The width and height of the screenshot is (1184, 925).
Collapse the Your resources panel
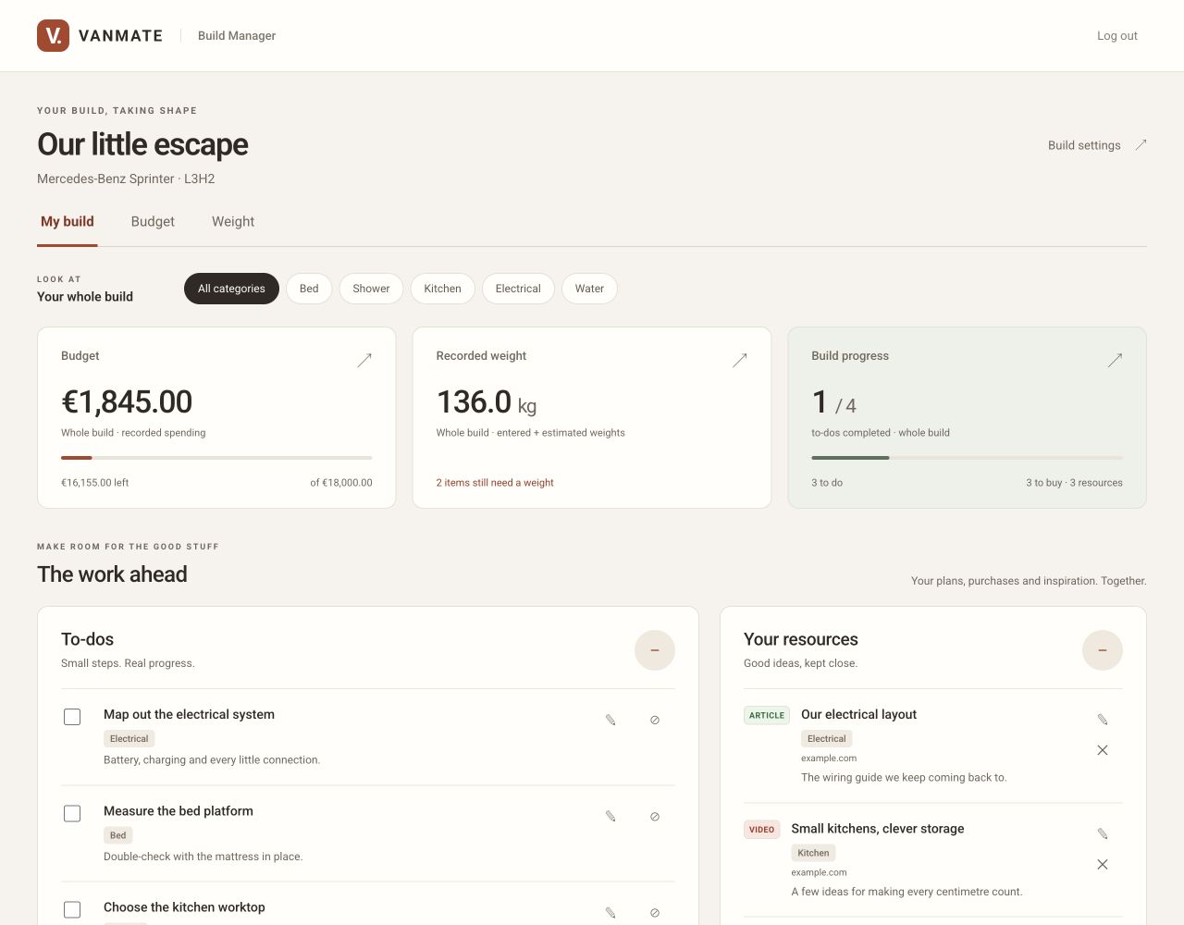click(x=1103, y=650)
